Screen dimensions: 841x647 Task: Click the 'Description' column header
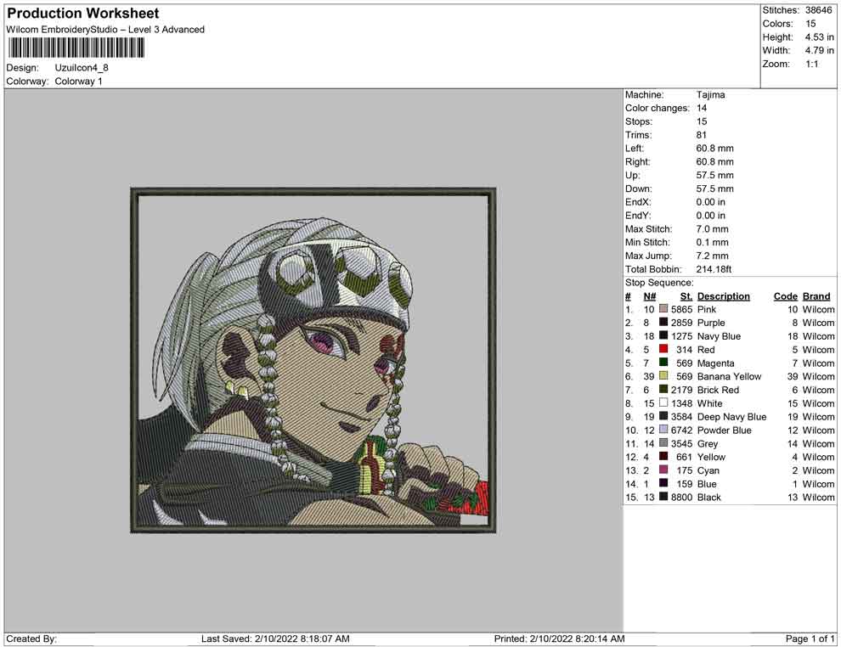coord(724,296)
